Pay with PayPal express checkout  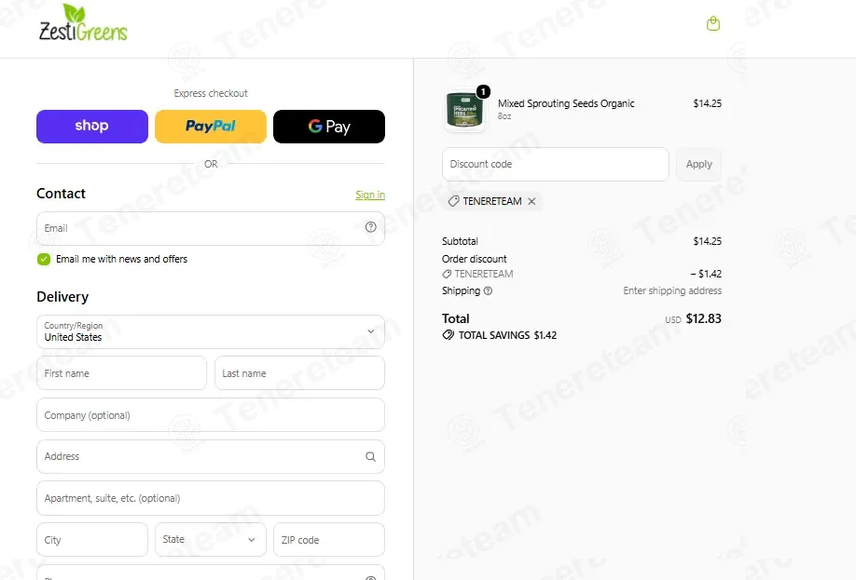tap(211, 127)
